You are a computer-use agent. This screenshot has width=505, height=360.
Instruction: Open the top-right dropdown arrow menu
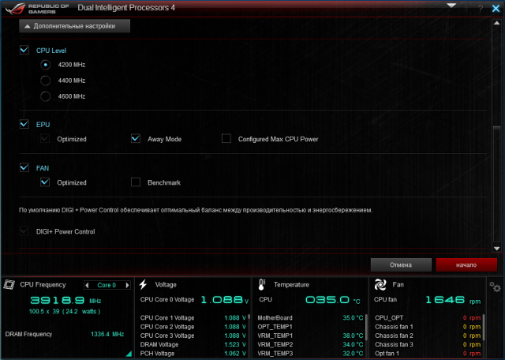point(451,6)
